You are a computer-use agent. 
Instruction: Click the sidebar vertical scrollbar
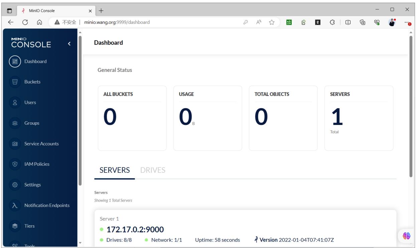80,110
